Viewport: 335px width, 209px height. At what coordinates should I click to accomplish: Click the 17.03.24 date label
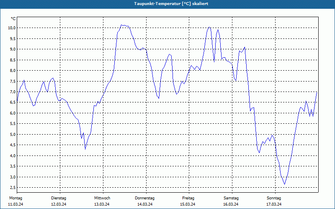coord(274,204)
